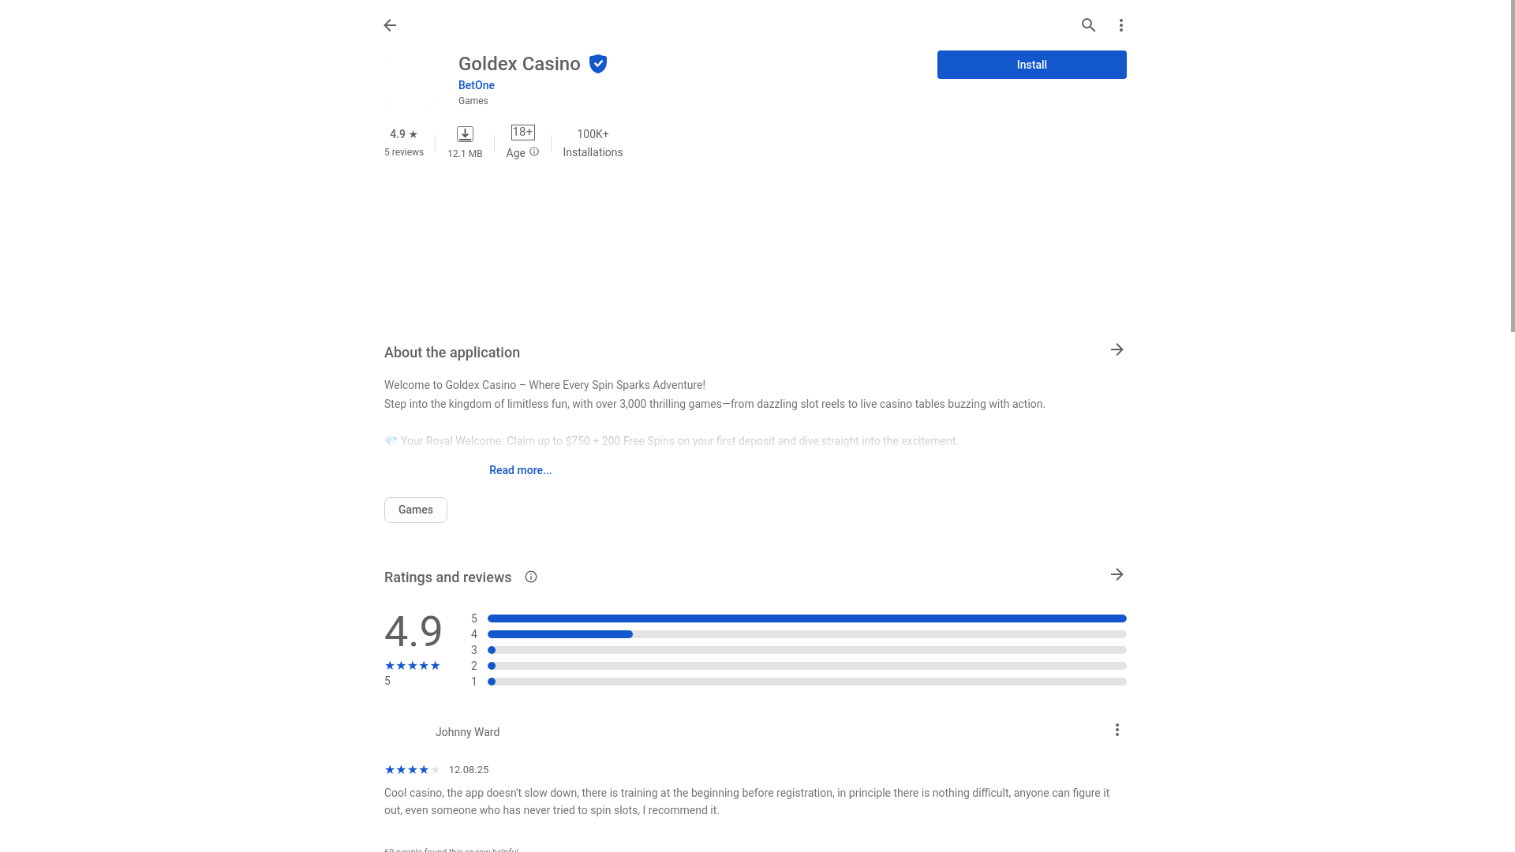Click Johnny Ward's review text
This screenshot has width=1515, height=852.
pyautogui.click(x=747, y=802)
